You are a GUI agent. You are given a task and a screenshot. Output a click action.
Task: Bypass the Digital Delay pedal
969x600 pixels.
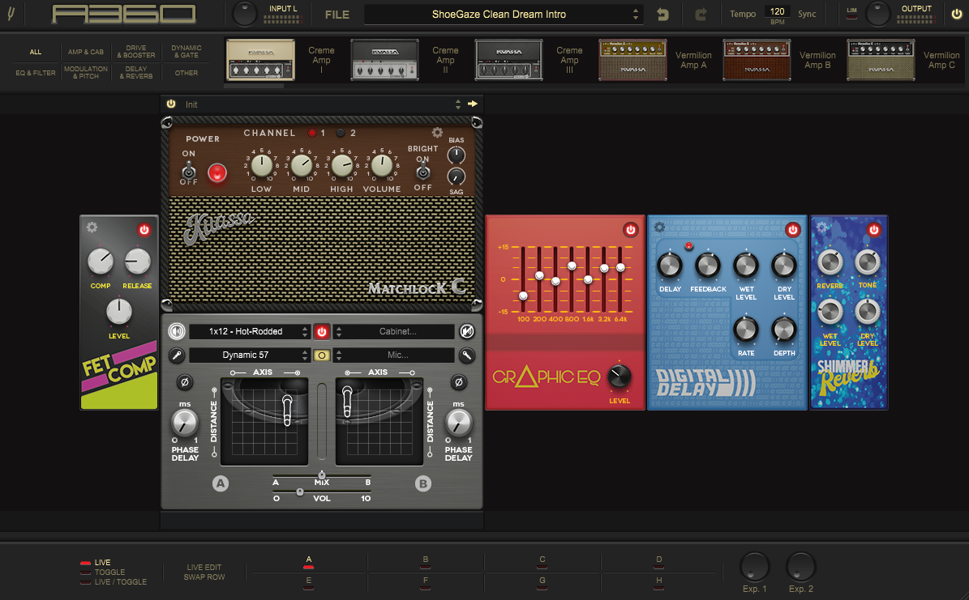(x=793, y=230)
